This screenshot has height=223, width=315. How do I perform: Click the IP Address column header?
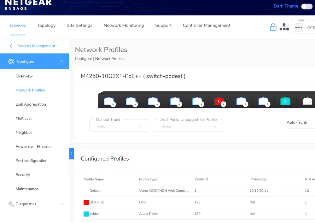tap(258, 179)
